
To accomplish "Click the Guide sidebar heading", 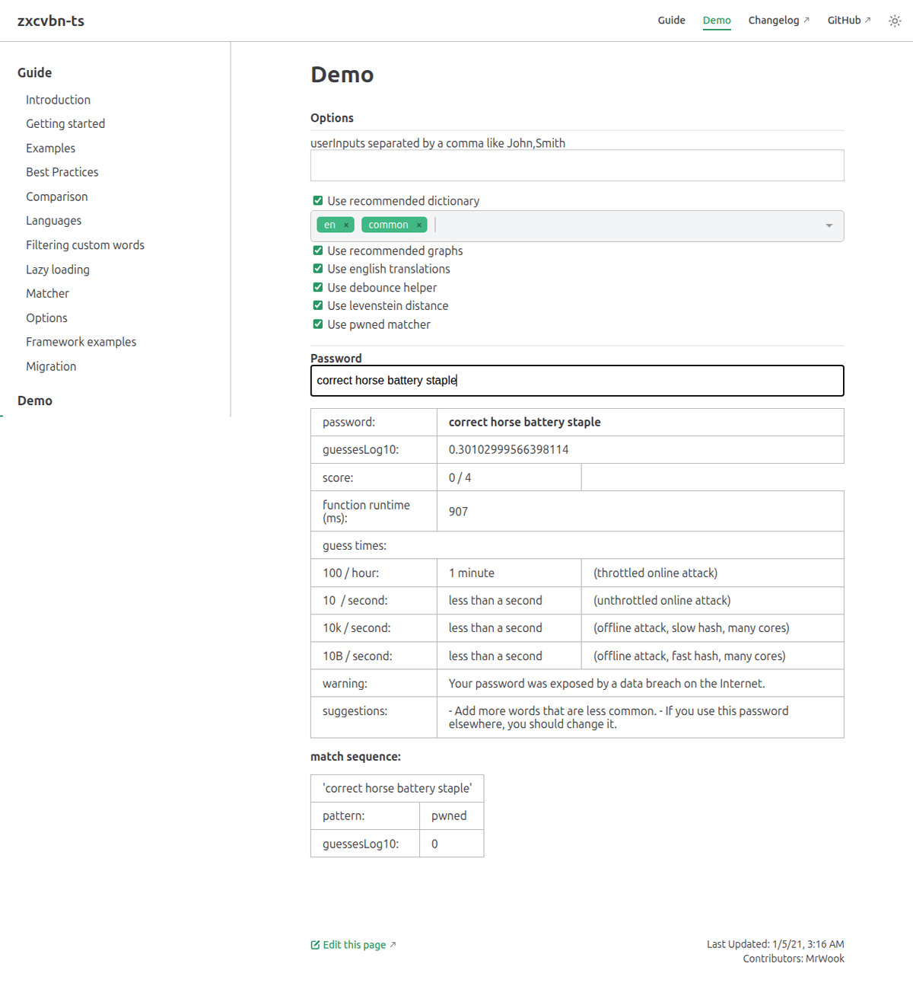I will pyautogui.click(x=35, y=73).
